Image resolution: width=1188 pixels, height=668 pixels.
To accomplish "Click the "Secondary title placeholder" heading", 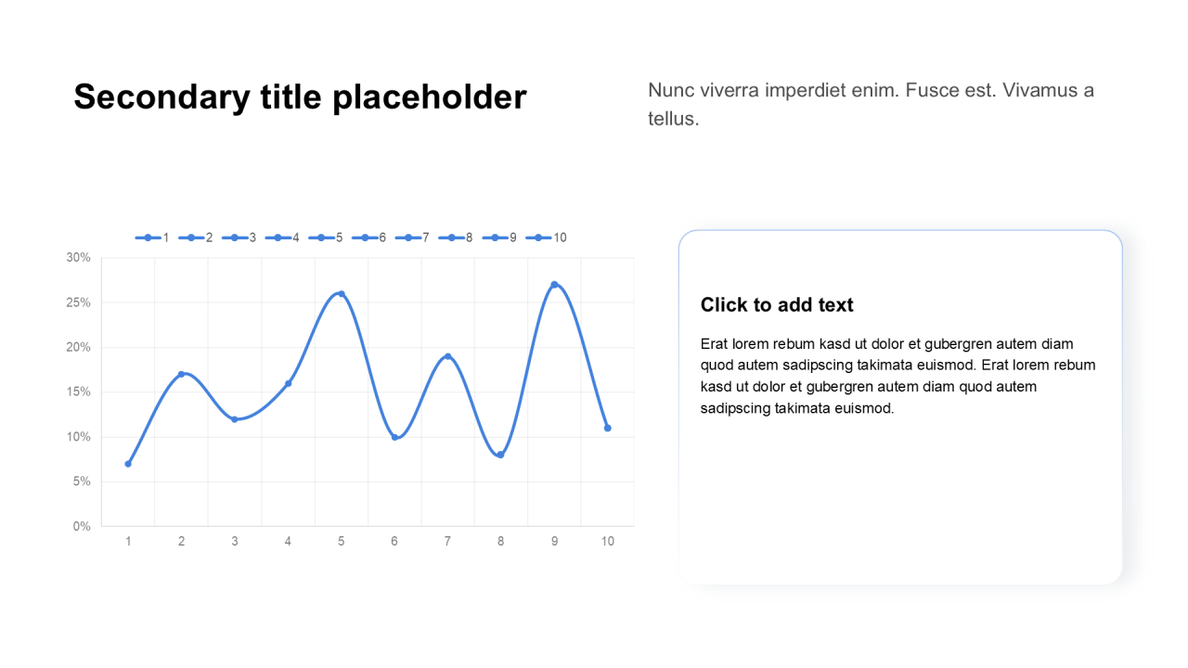I will point(300,96).
